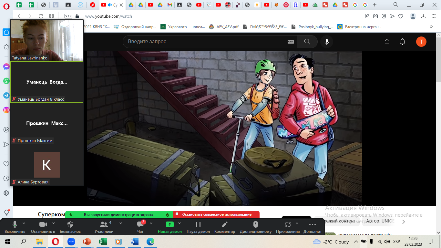Open audio options arrow beside microphone
The height and width of the screenshot is (248, 441).
(24, 223)
